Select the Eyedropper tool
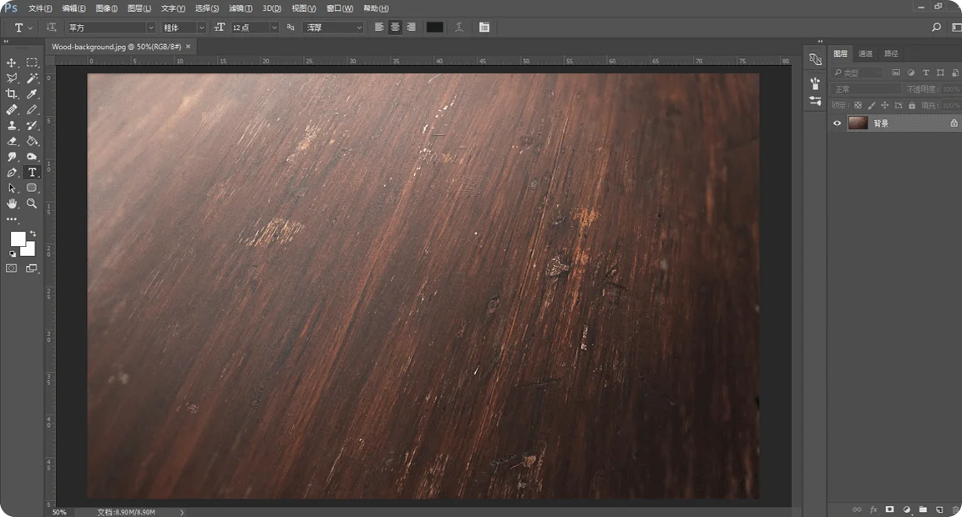Image resolution: width=962 pixels, height=517 pixels. tap(32, 93)
